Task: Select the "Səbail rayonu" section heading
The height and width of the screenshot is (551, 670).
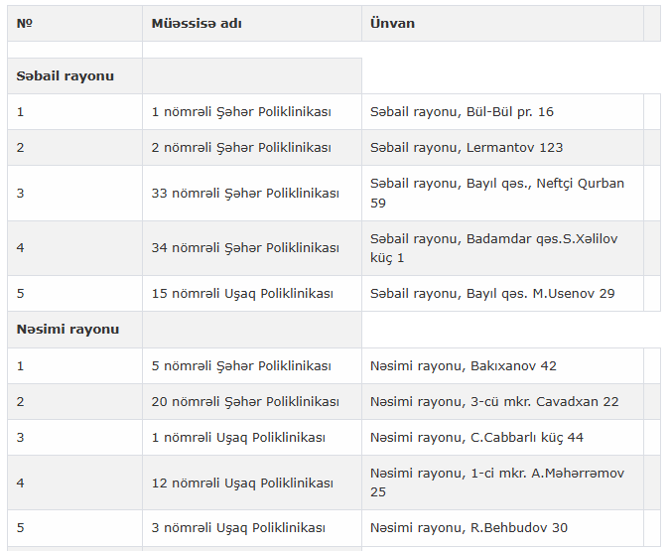Action: point(66,76)
